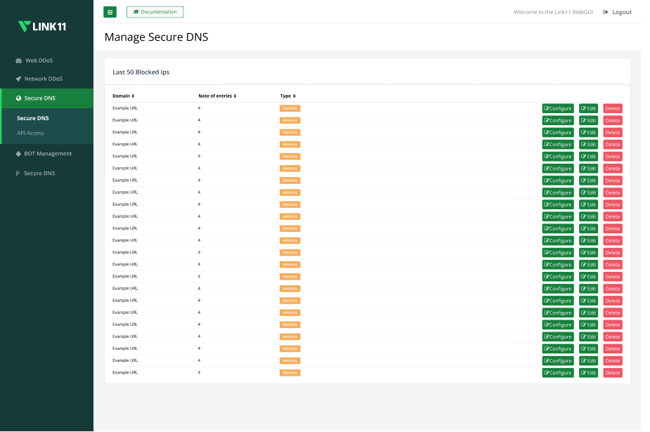Toggle the green hamburger menu button
The image size is (650, 432).
tap(110, 12)
